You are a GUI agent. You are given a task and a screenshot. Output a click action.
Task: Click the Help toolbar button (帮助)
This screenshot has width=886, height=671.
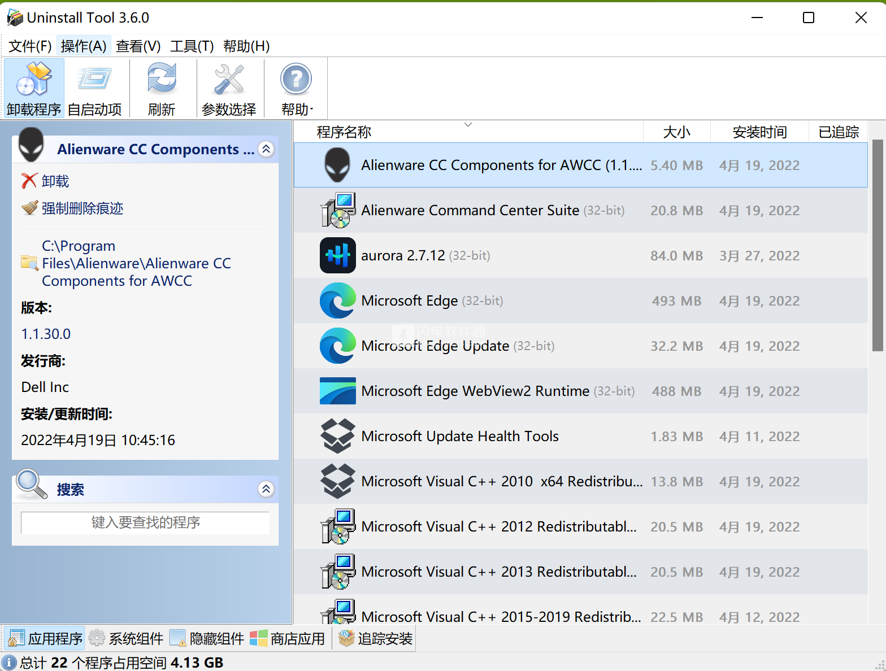tap(297, 88)
